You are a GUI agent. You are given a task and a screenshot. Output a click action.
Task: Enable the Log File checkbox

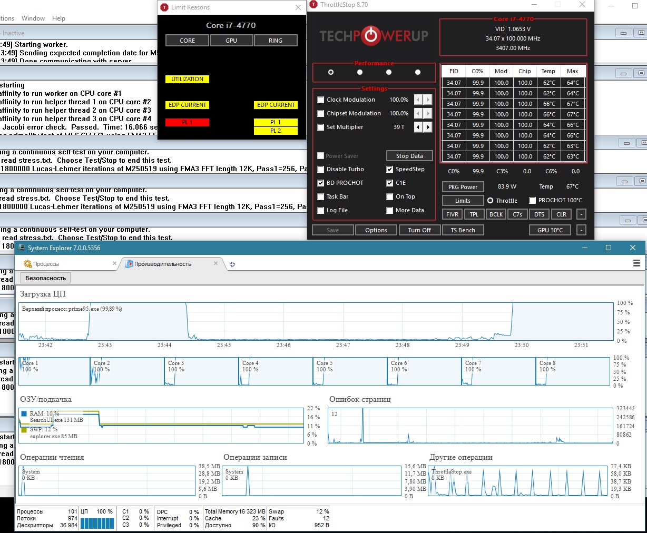click(x=320, y=210)
